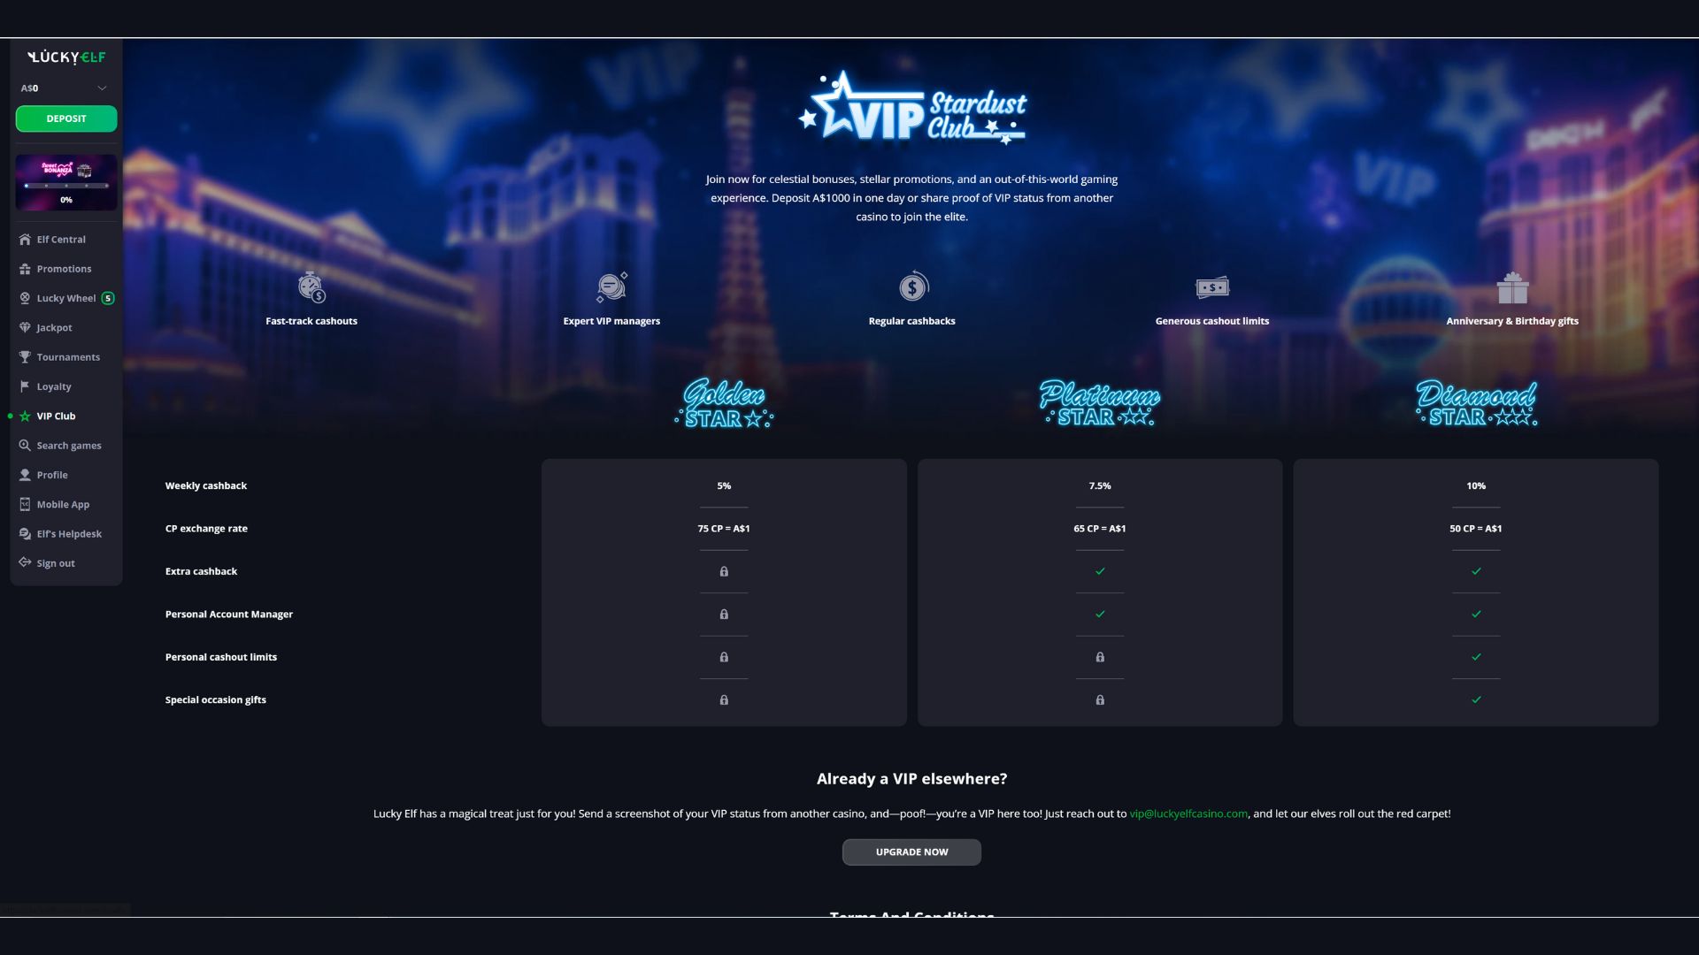Screen dimensions: 1699x955
Task: Click Diamond Star Special occasion gifts checkmark
Action: click(1476, 699)
